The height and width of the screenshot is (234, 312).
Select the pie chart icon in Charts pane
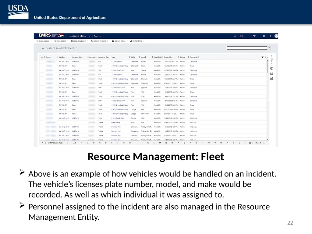271,68
